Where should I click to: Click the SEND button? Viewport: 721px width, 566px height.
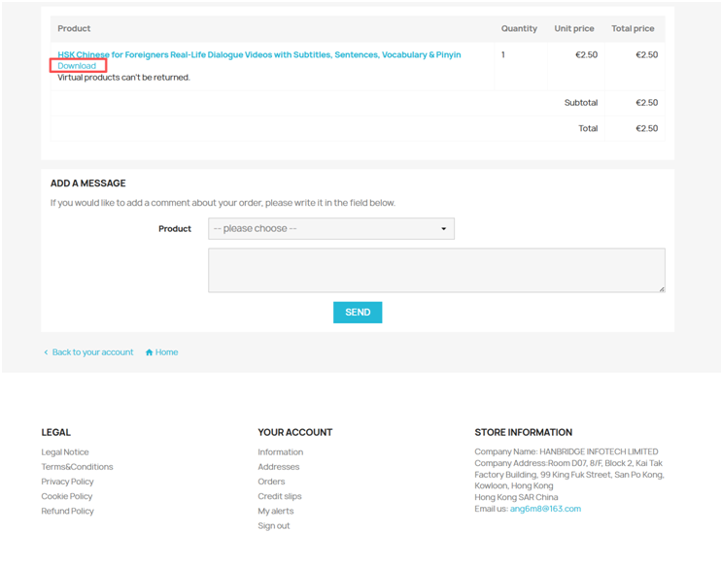click(358, 313)
